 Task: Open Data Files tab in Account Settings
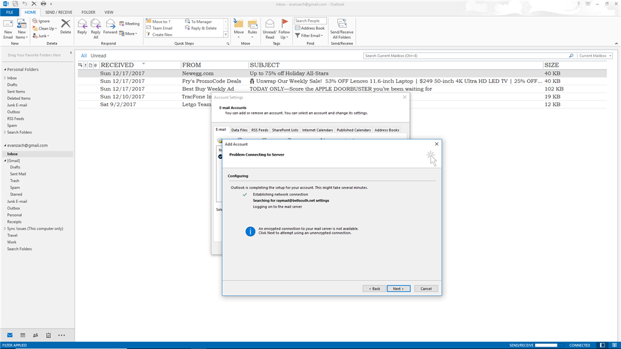(239, 130)
